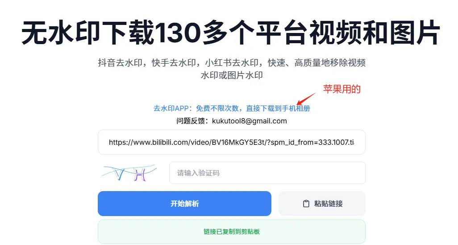
Task: Click 直接下载到手机相册 in the blue link
Action: click(278, 108)
